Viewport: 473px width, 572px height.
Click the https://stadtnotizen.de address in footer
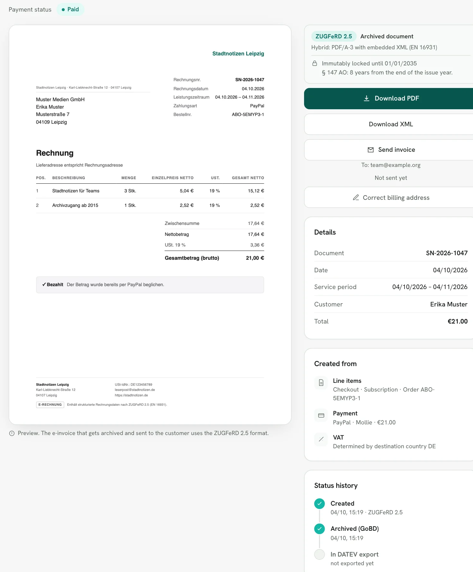point(131,395)
